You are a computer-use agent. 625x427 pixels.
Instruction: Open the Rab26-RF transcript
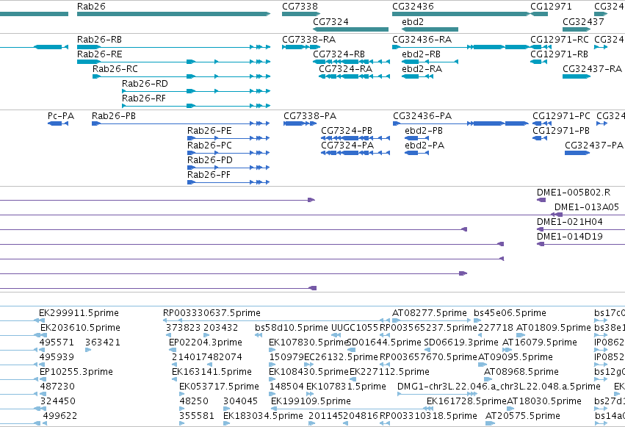pyautogui.click(x=196, y=106)
